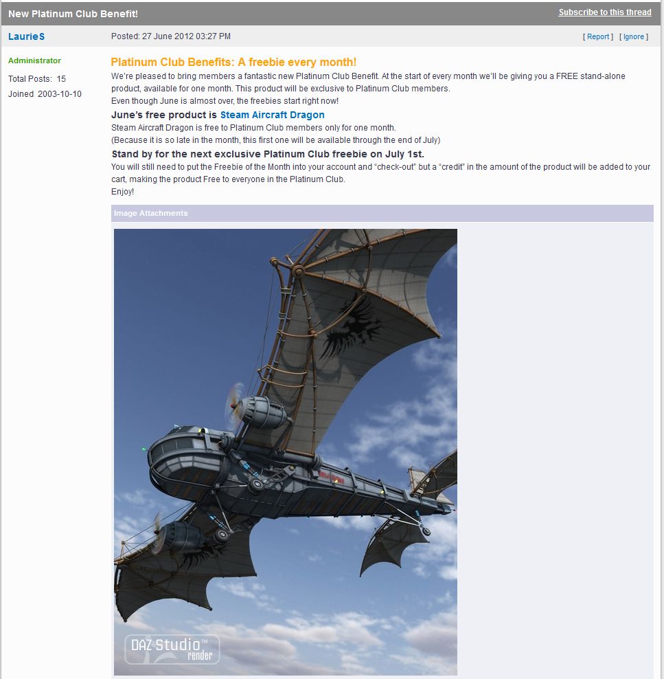Viewport: 664px width, 679px height.
Task: Open LaurieS user profile
Action: (x=26, y=36)
